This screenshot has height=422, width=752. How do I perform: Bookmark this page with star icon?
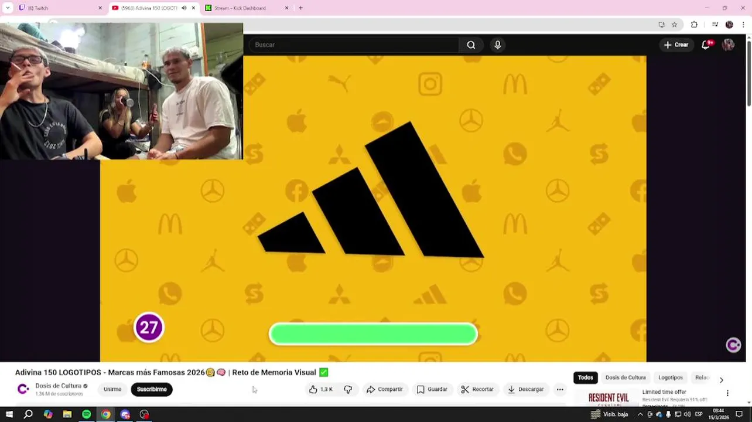coord(674,25)
